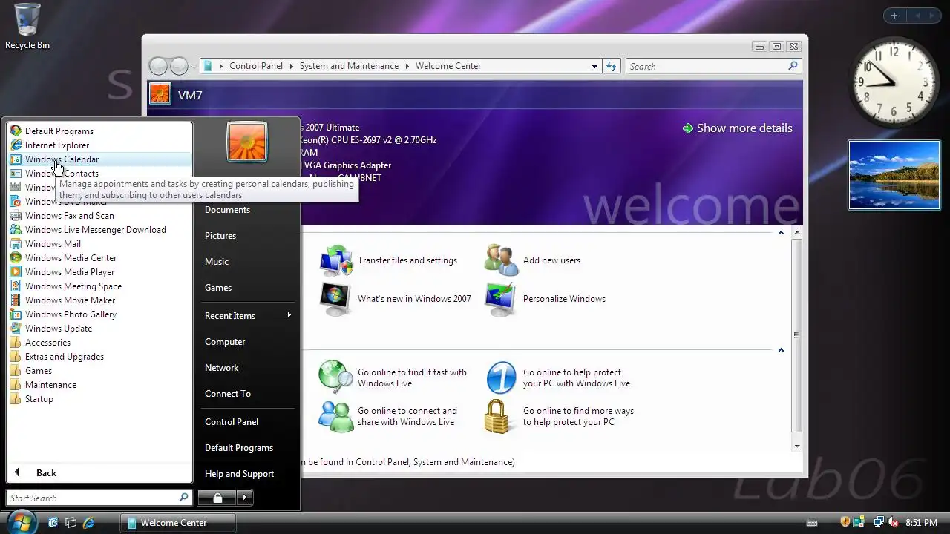Click Show more details link
The width and height of the screenshot is (950, 534).
click(738, 128)
